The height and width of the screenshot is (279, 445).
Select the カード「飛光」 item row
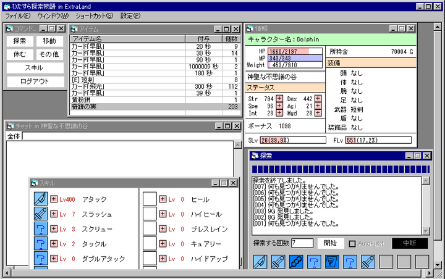click(x=155, y=86)
